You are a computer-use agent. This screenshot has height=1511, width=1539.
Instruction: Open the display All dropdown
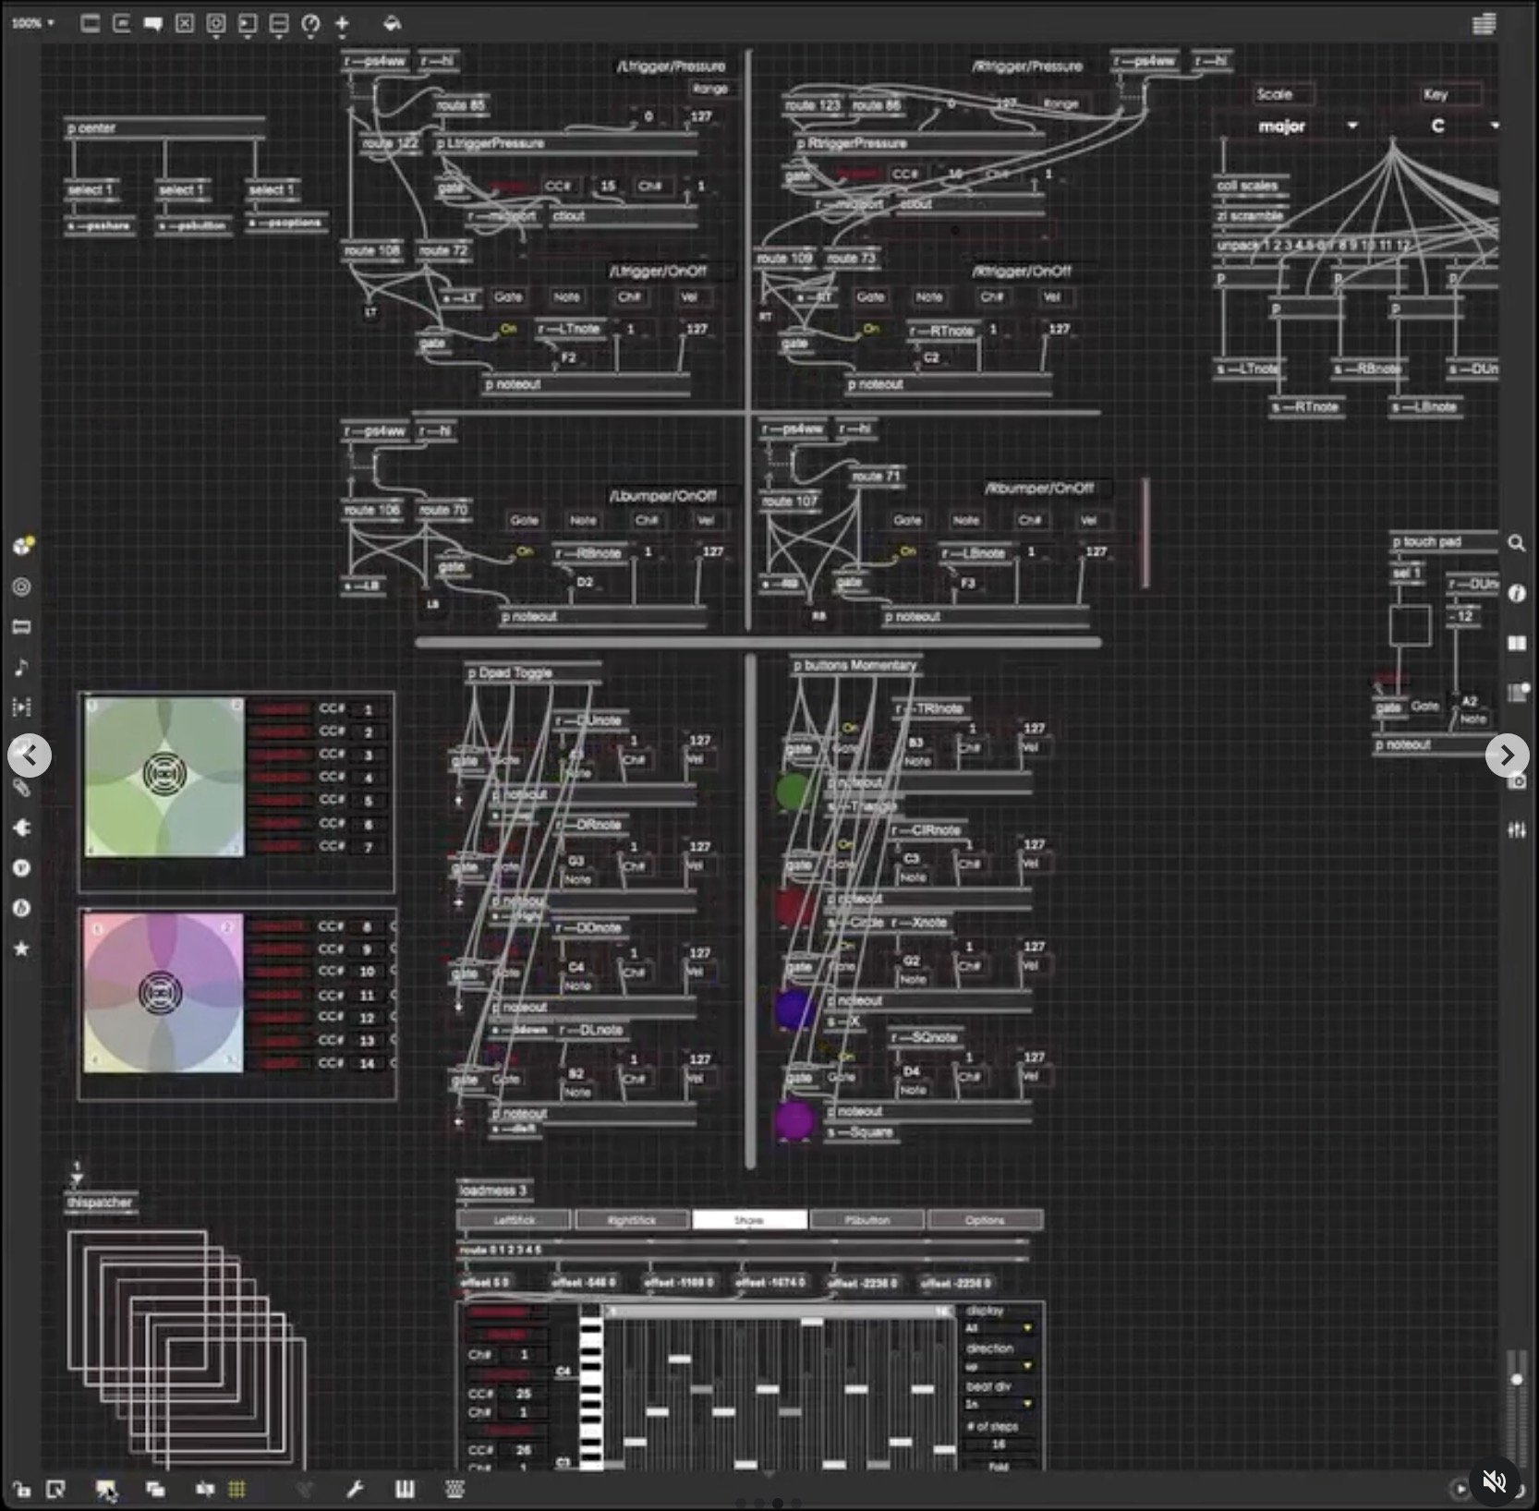998,1328
